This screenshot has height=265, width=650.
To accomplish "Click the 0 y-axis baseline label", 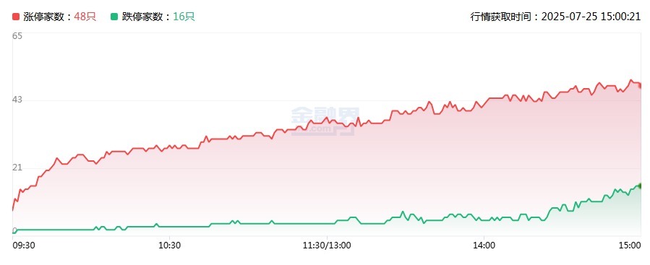I will pyautogui.click(x=15, y=230).
